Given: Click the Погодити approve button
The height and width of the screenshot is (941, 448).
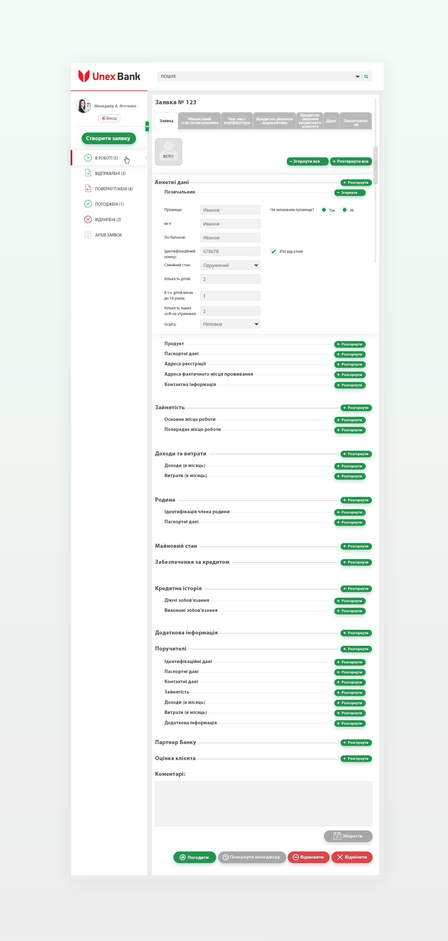Looking at the screenshot, I should pos(194,857).
